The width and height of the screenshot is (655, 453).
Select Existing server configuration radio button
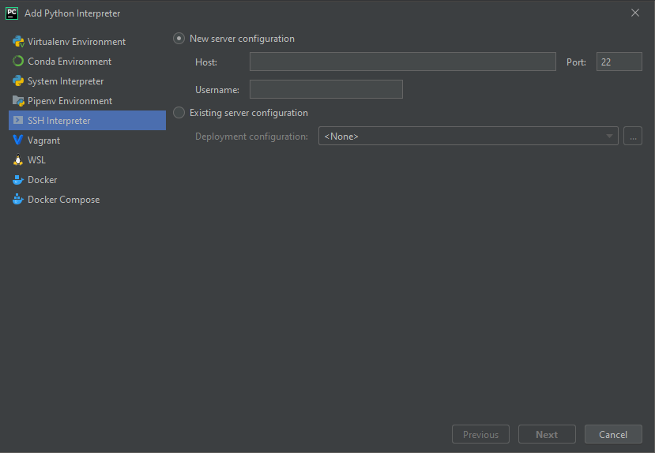pyautogui.click(x=179, y=113)
